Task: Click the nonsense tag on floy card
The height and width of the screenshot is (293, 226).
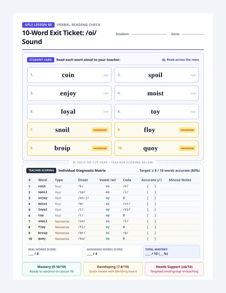Action: tap(187, 130)
